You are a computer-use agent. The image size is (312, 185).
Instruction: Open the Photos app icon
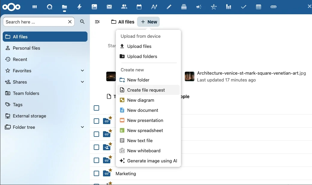coord(94,7)
